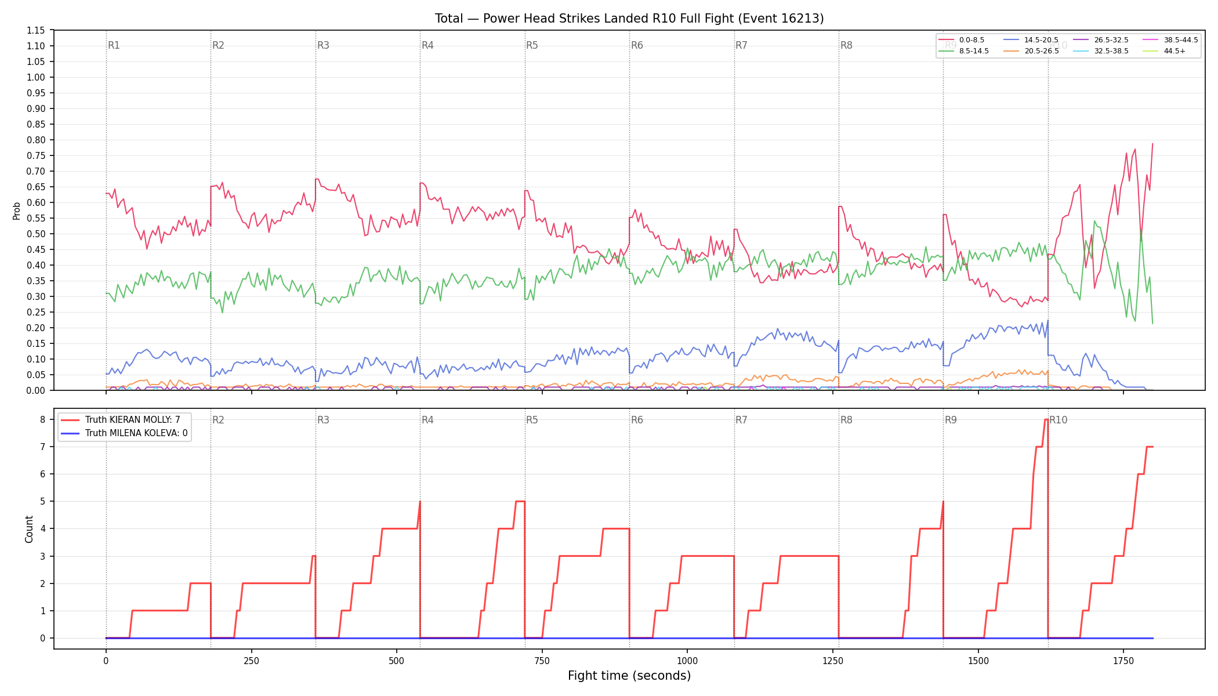Image resolution: width=1218 pixels, height=696 pixels.
Task: Click the R6 round marker in probability plot
Action: click(x=637, y=45)
